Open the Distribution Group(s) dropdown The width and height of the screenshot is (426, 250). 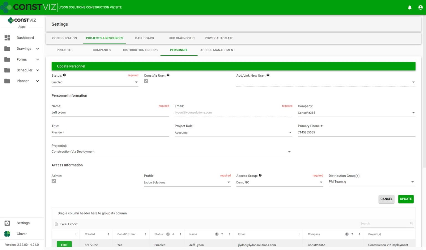[412, 182]
